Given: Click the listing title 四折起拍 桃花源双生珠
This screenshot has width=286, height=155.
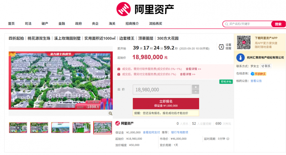Looking at the screenshot, I should [x=94, y=38].
